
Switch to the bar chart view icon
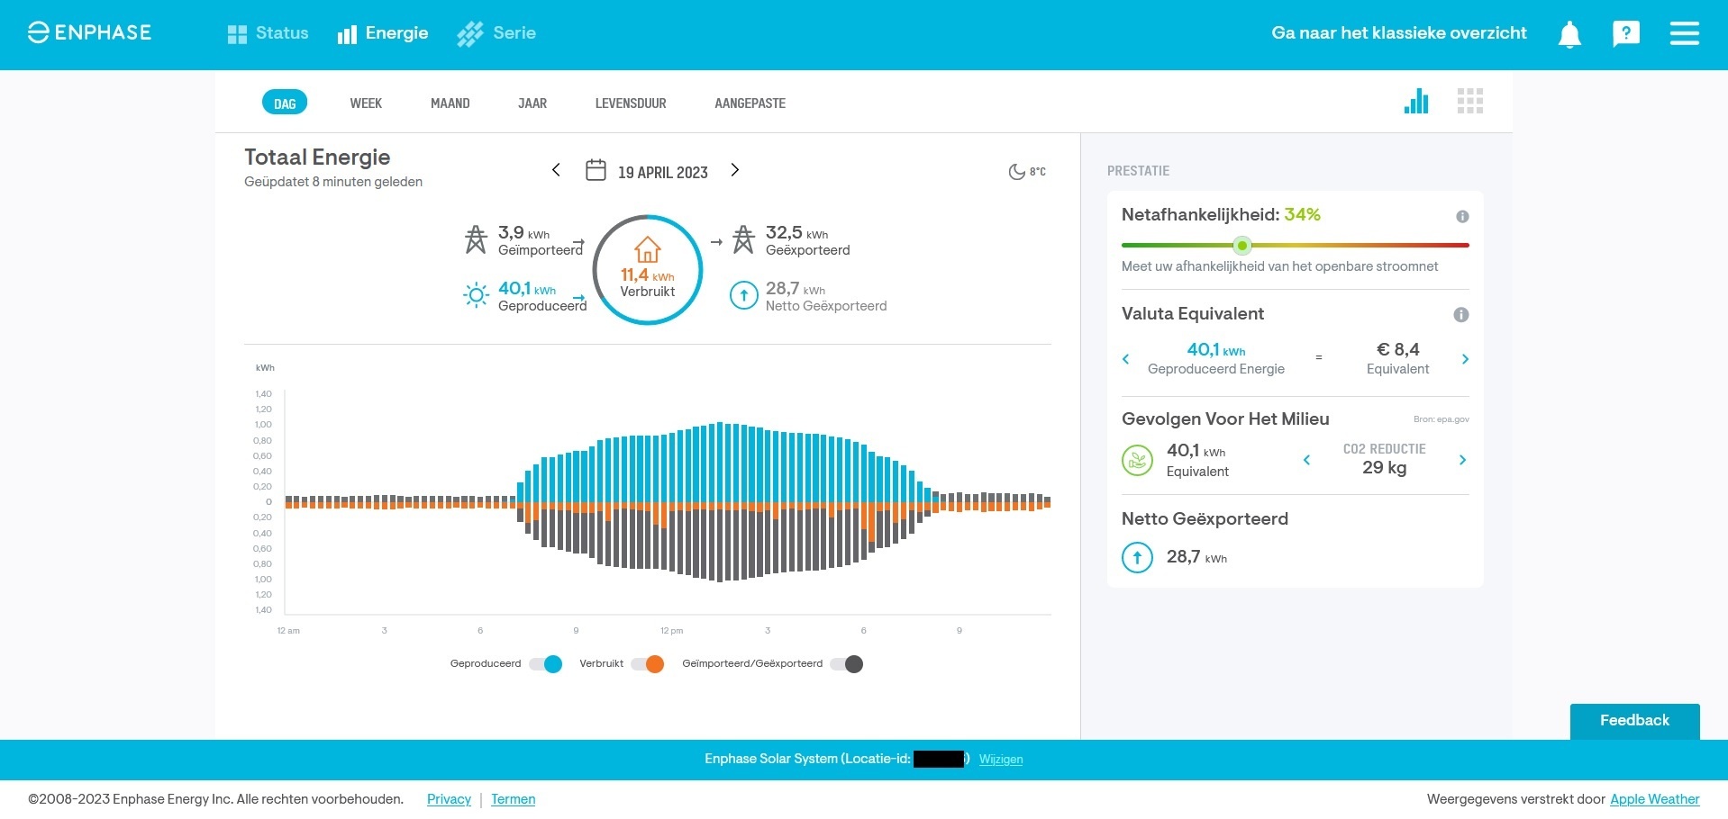pos(1416,102)
